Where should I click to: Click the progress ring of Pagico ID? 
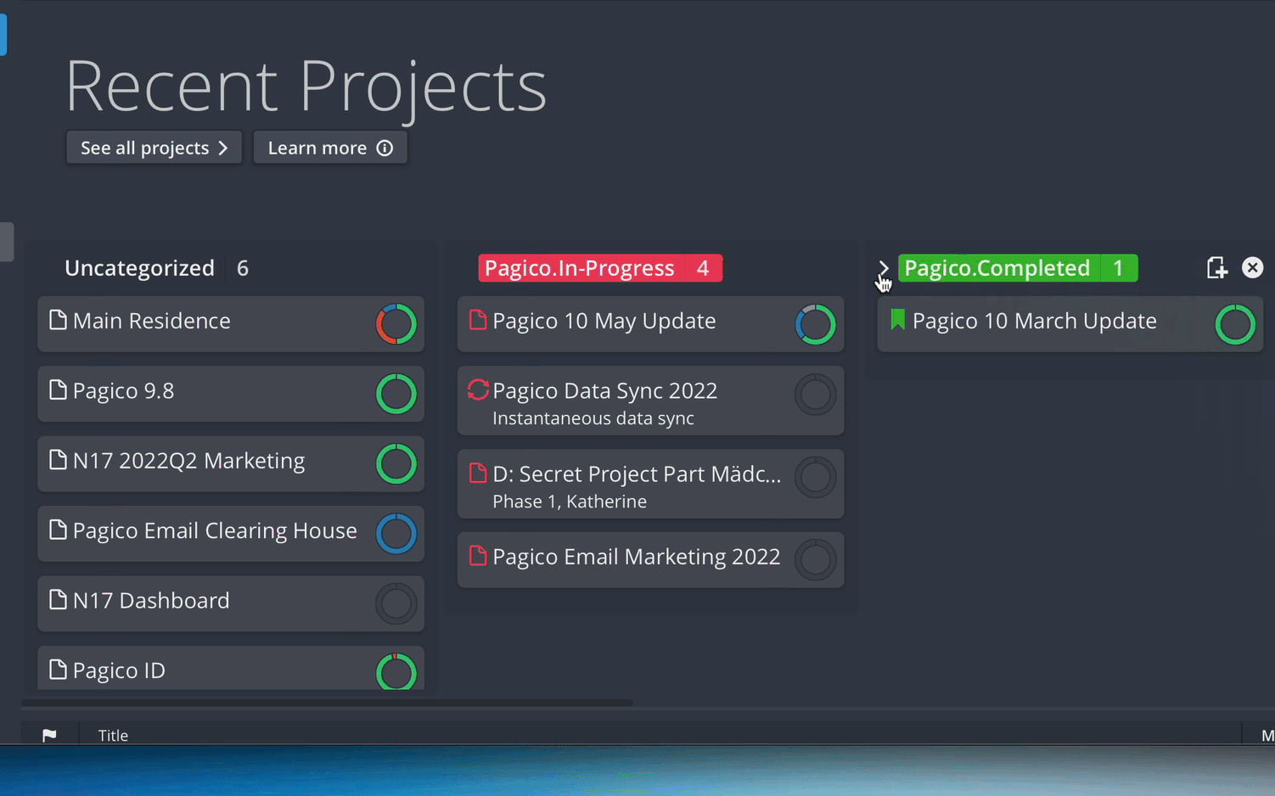pyautogui.click(x=396, y=671)
